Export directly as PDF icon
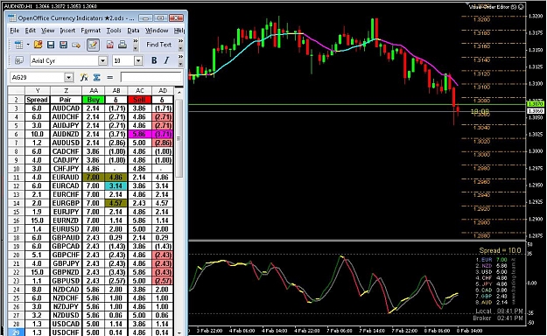The image size is (547, 336). coord(110,45)
